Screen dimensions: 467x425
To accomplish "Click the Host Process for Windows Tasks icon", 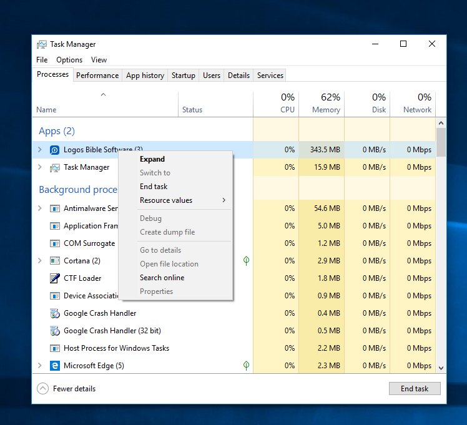I will pyautogui.click(x=54, y=348).
